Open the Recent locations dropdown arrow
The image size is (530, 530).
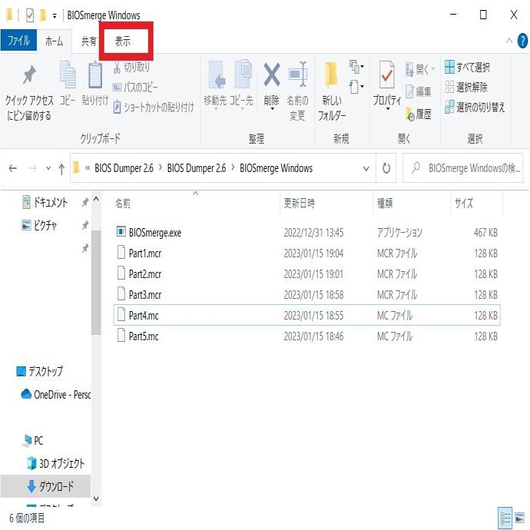tap(48, 168)
